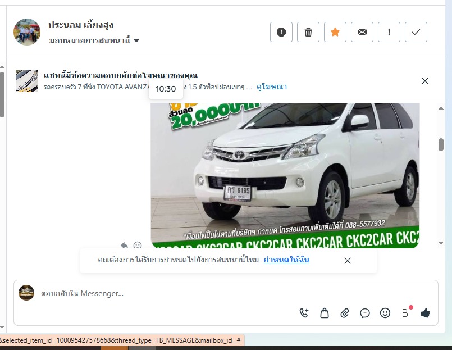
Task: Flag conversation with exclamation mark button
Action: coord(389,32)
